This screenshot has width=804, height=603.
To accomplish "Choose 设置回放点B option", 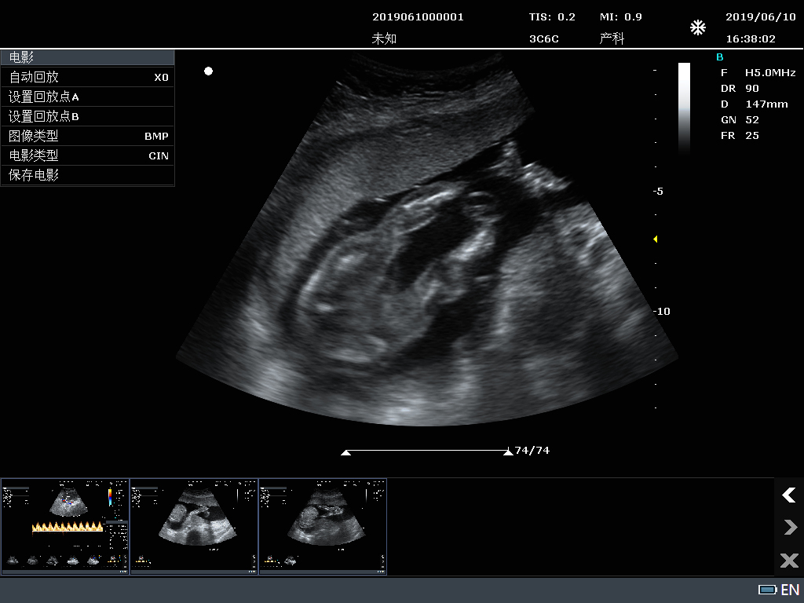I will pos(87,116).
